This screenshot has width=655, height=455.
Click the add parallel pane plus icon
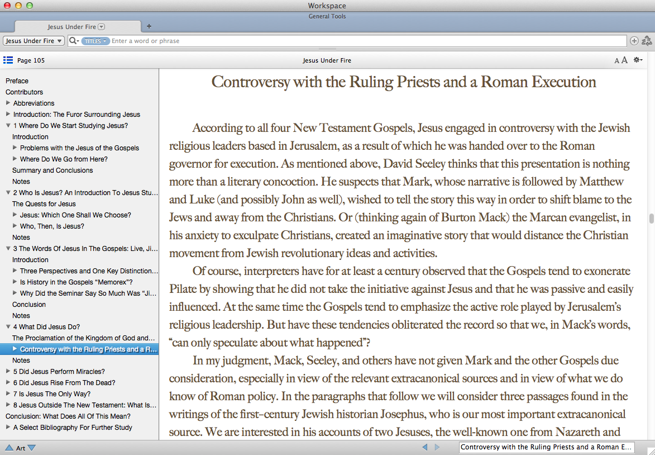(x=634, y=41)
